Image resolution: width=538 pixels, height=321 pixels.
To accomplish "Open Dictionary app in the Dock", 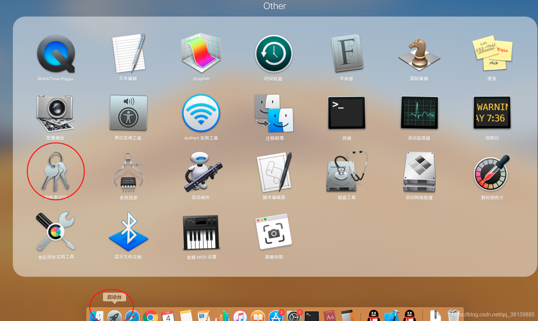I will [x=330, y=316].
